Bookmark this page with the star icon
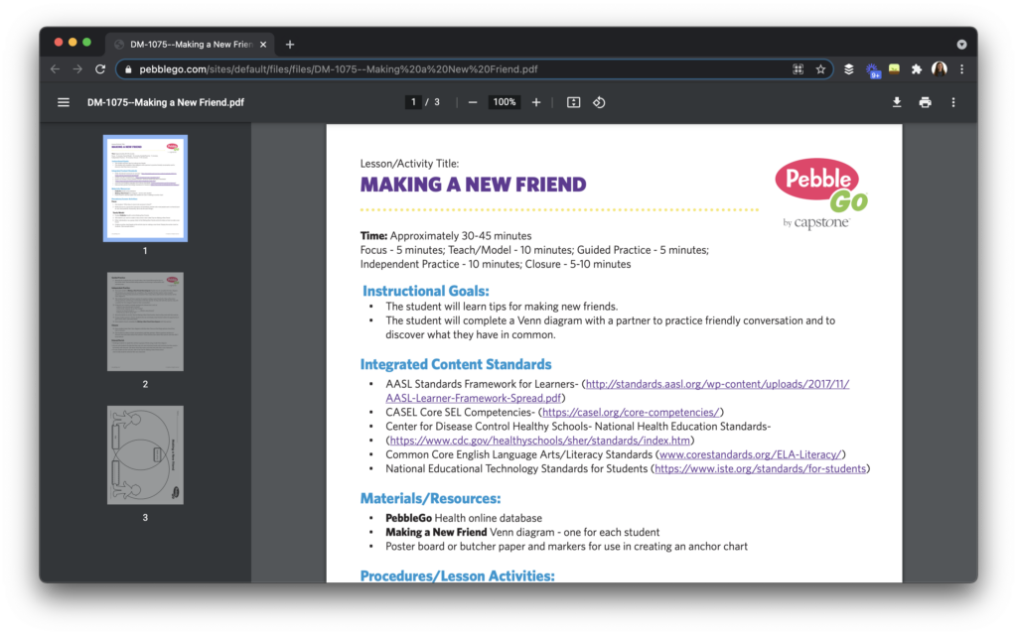 820,69
